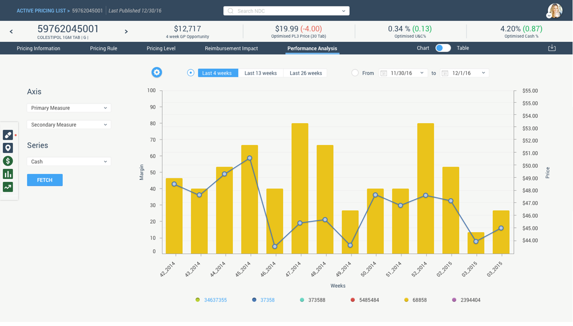Click the trending line sidebar icon
The height and width of the screenshot is (326, 573).
pos(8,187)
